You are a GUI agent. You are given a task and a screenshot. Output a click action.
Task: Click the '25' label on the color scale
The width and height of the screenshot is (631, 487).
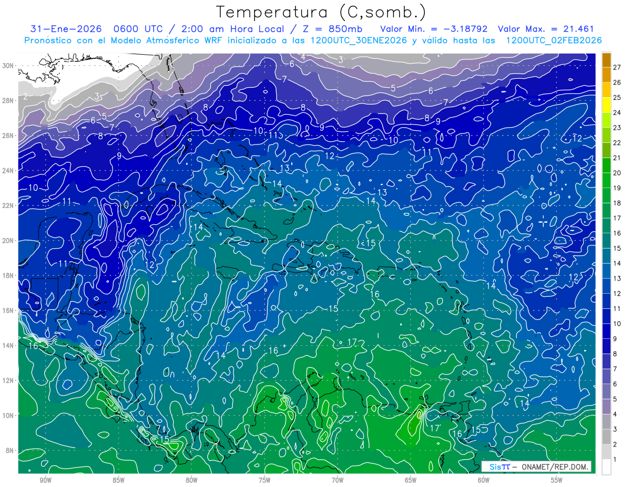tap(617, 97)
